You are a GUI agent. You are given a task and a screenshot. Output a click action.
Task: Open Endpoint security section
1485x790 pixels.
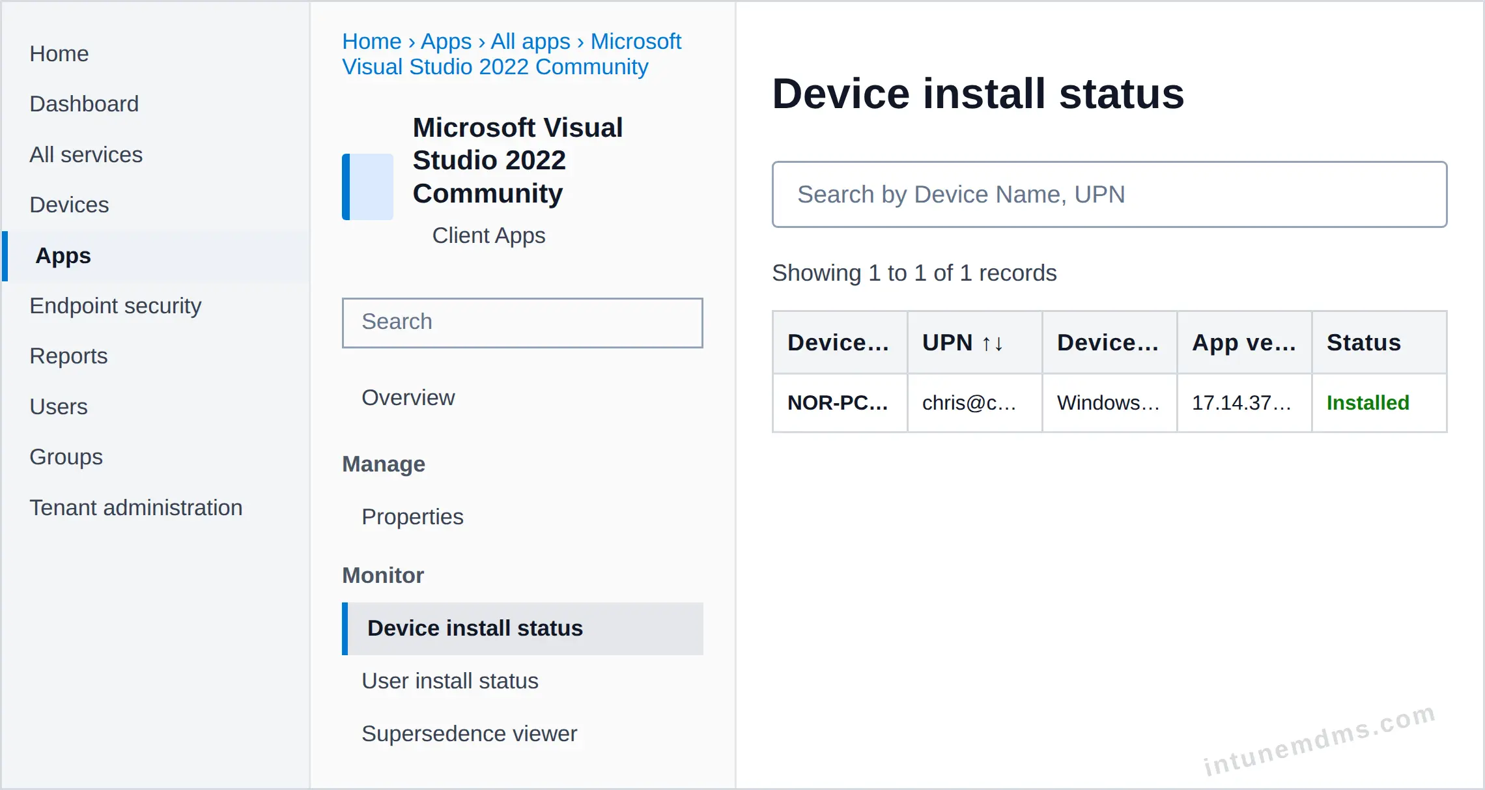115,305
